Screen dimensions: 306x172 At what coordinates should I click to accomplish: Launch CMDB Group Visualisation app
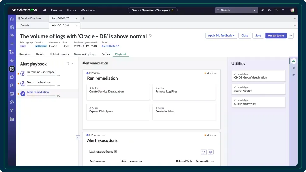tap(258, 76)
